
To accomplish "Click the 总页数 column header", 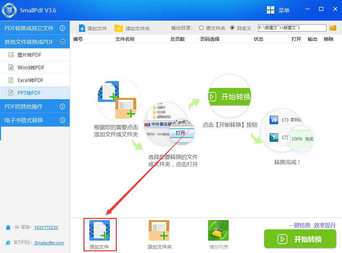I will 178,39.
